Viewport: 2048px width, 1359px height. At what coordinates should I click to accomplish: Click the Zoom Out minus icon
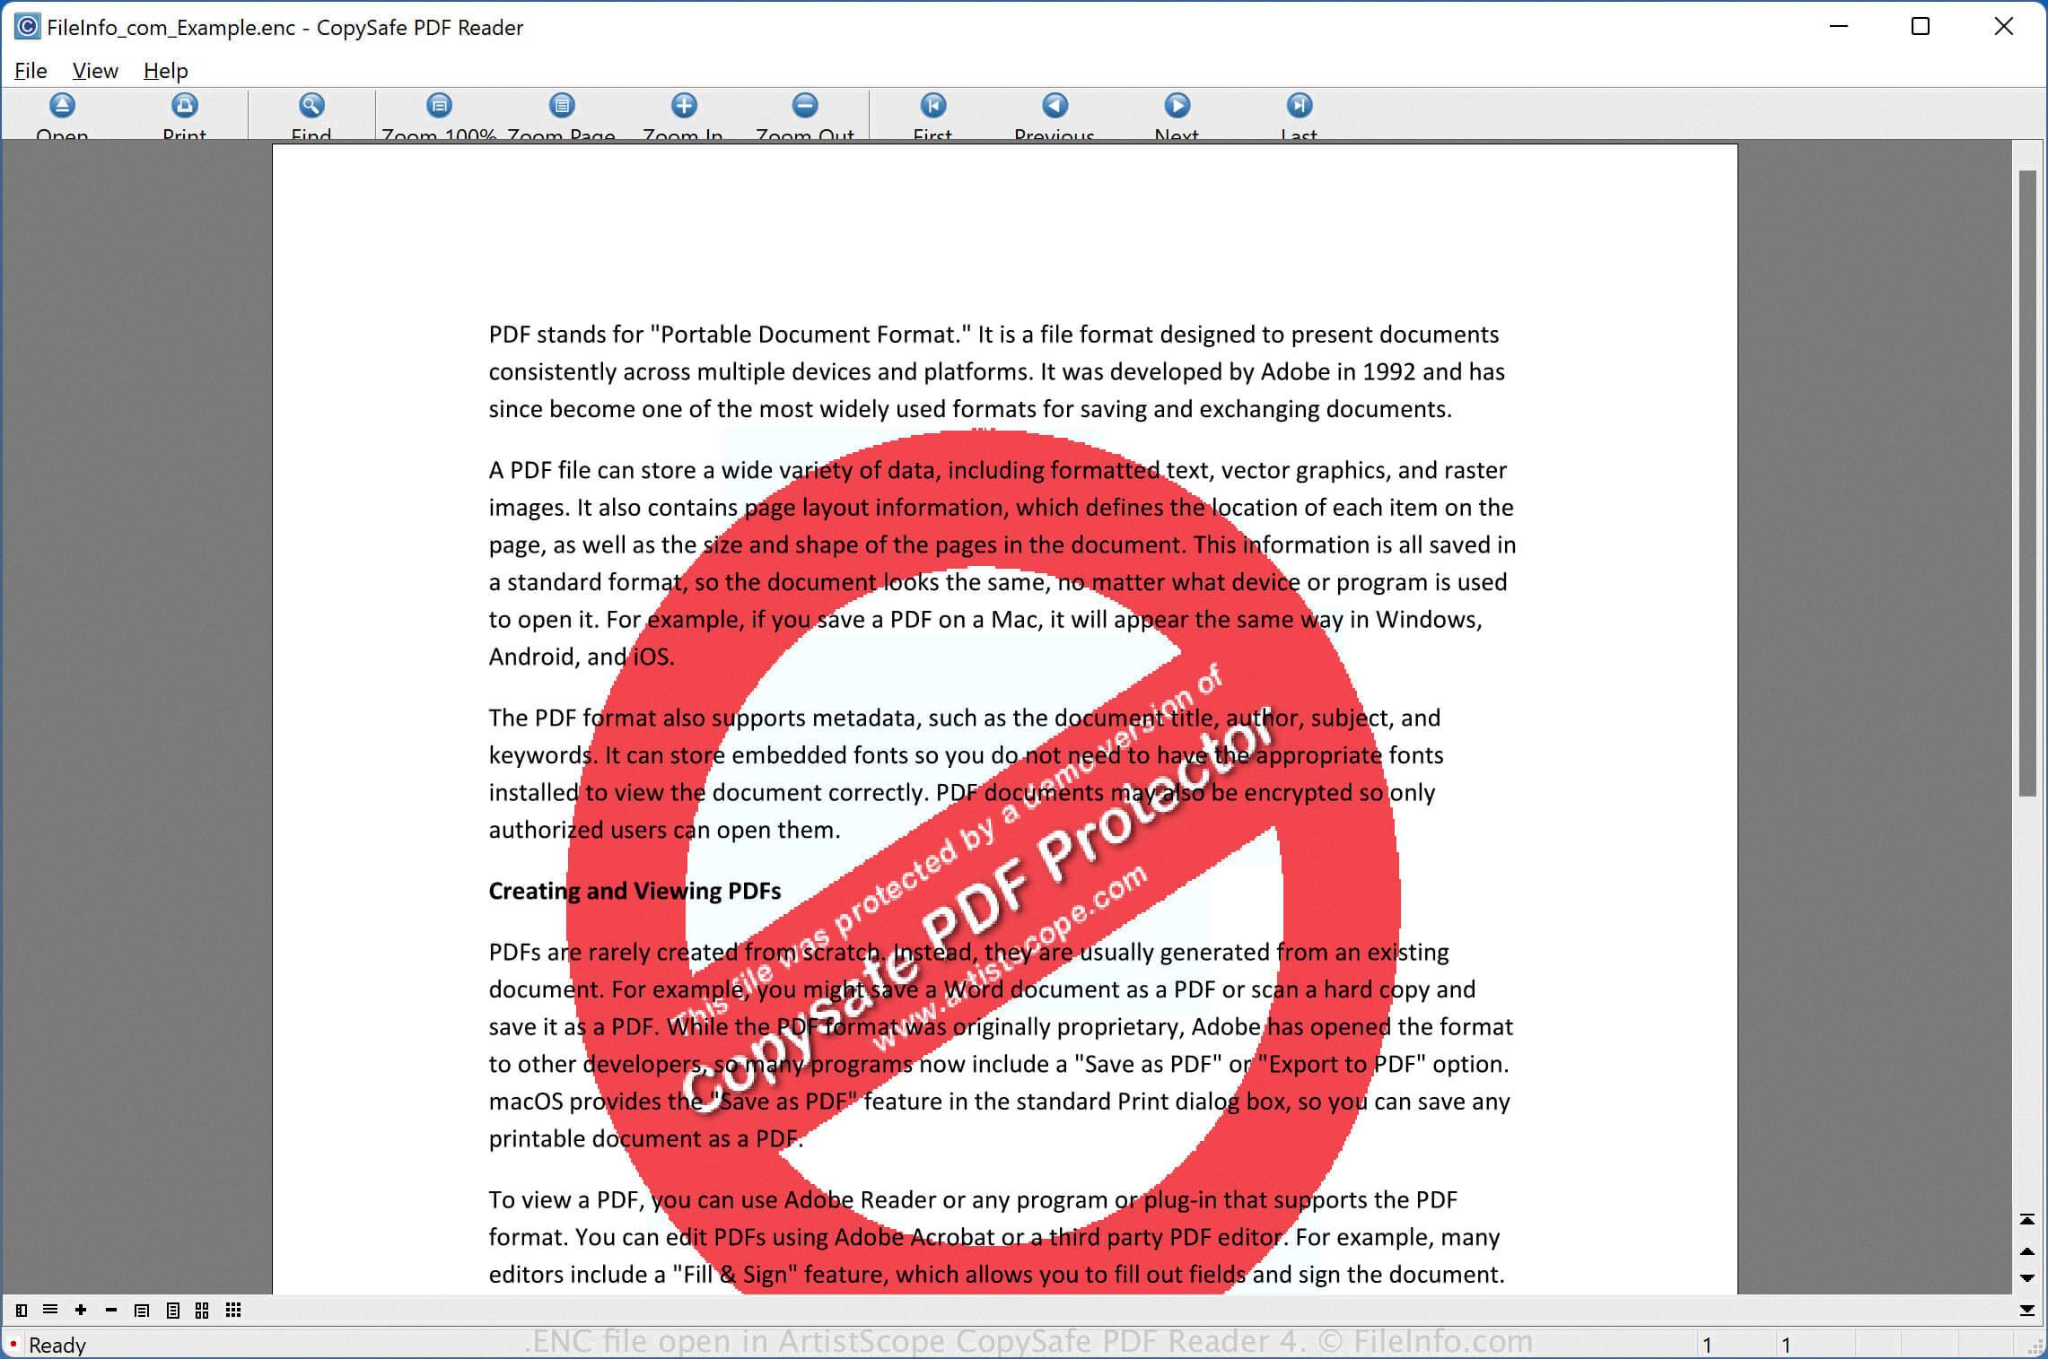[805, 106]
